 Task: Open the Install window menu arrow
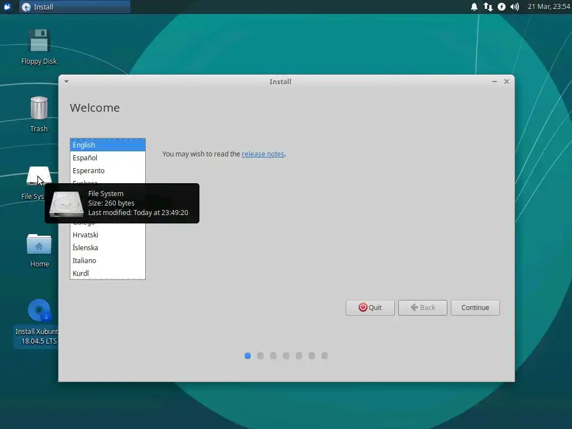click(66, 82)
